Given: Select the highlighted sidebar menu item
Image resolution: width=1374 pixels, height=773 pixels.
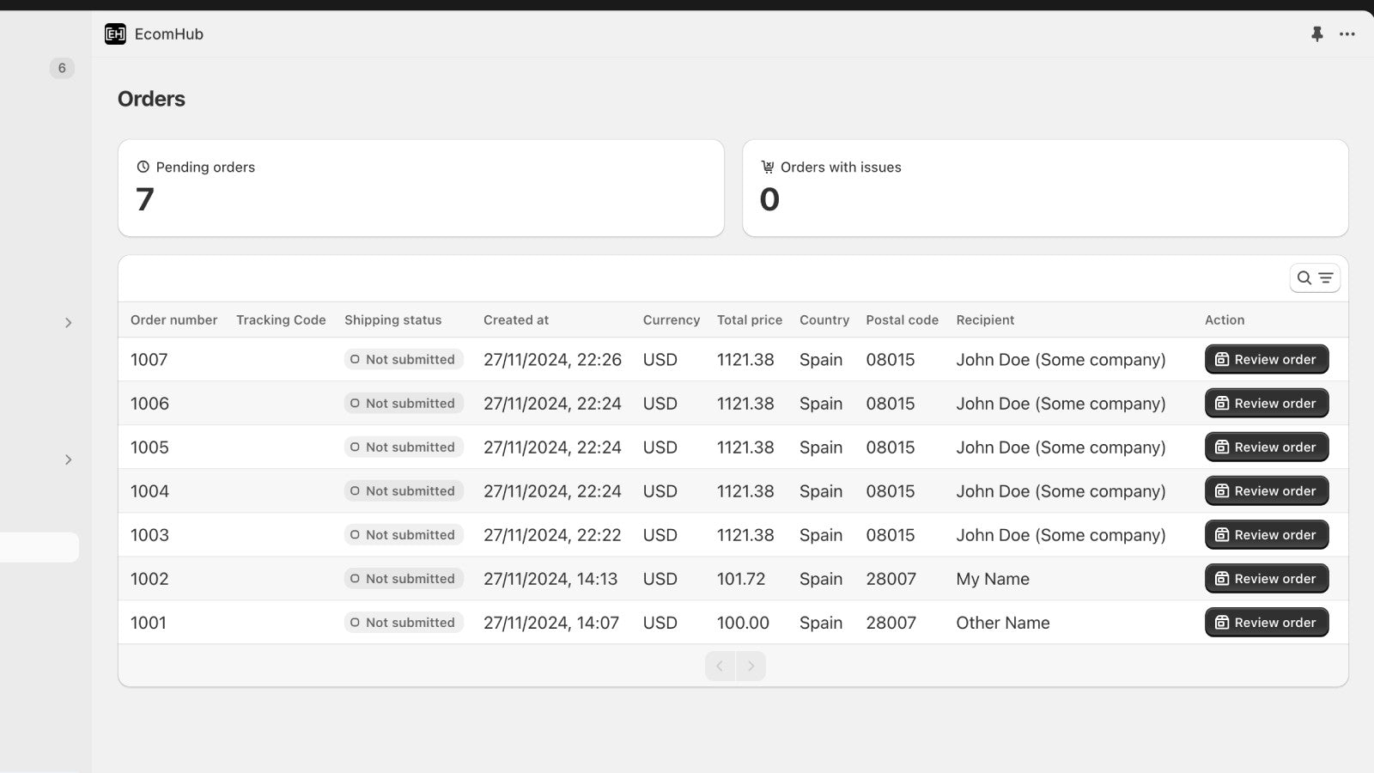Looking at the screenshot, I should click(40, 547).
